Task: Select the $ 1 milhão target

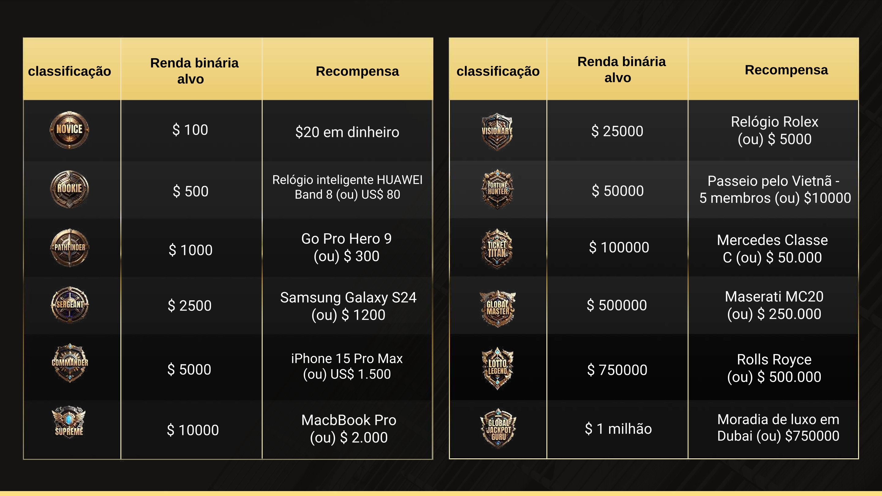Action: pos(618,429)
